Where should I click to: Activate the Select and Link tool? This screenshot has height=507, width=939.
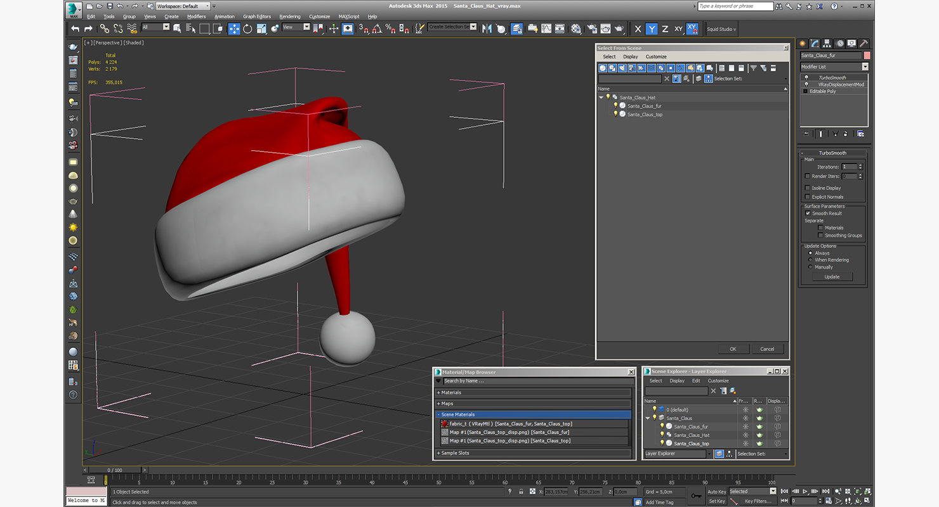[104, 29]
